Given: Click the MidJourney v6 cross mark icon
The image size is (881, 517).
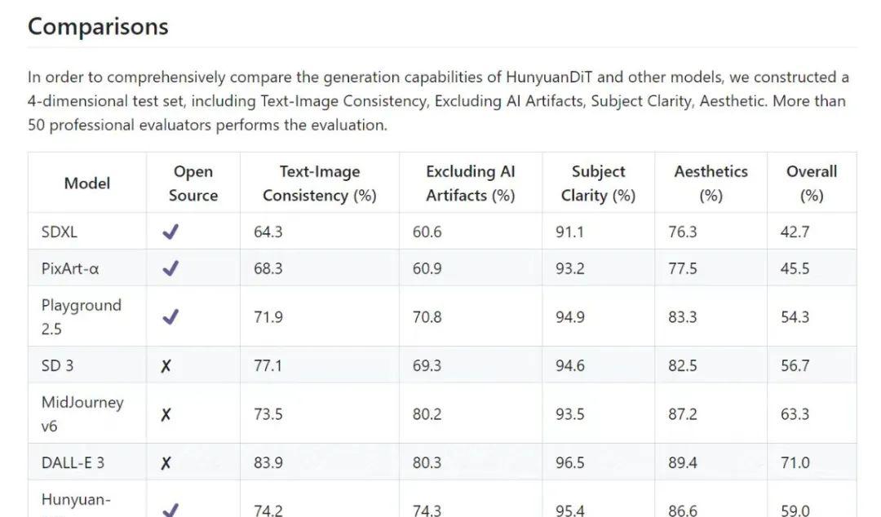Looking at the screenshot, I should [166, 415].
